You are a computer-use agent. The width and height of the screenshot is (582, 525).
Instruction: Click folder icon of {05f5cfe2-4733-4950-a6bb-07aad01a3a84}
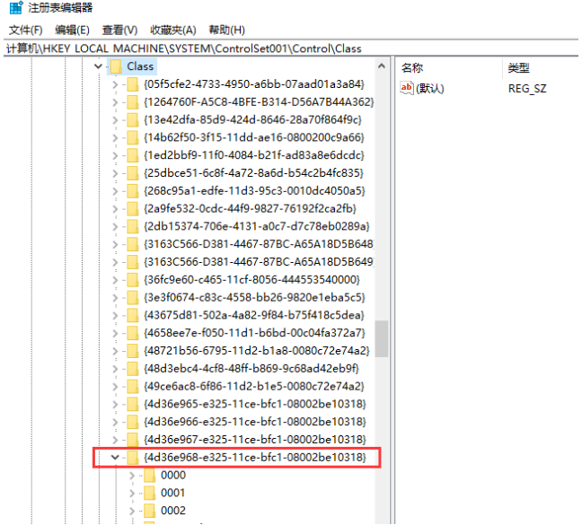pos(133,84)
